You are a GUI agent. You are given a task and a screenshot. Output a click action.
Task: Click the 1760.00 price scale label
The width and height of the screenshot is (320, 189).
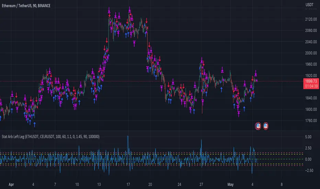311,121
